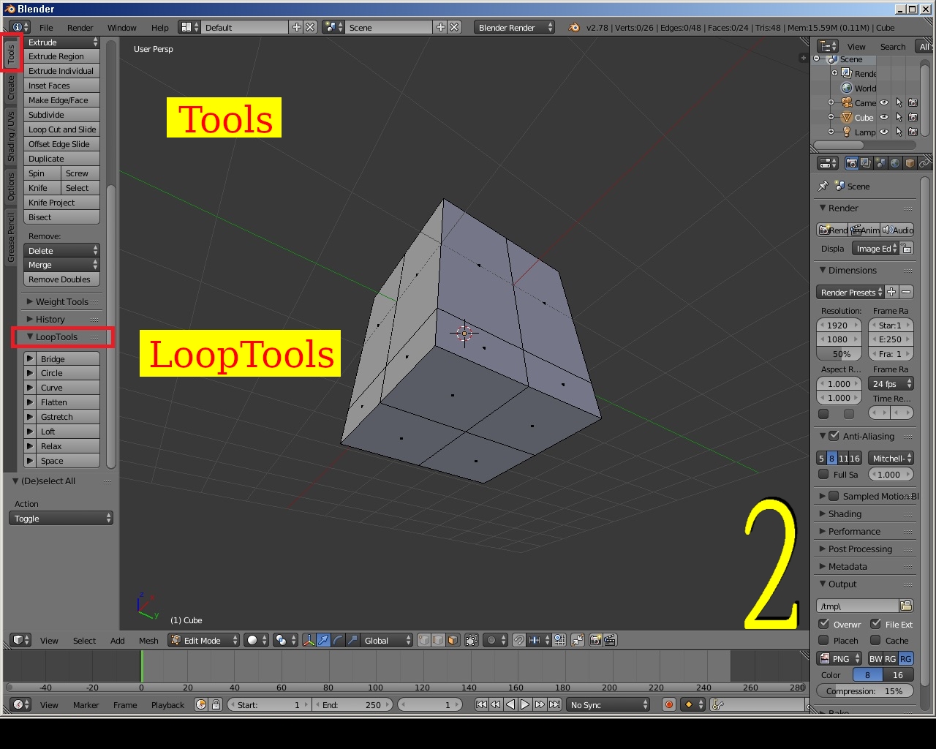Switch to edge select mode
This screenshot has height=749, width=936.
(439, 640)
